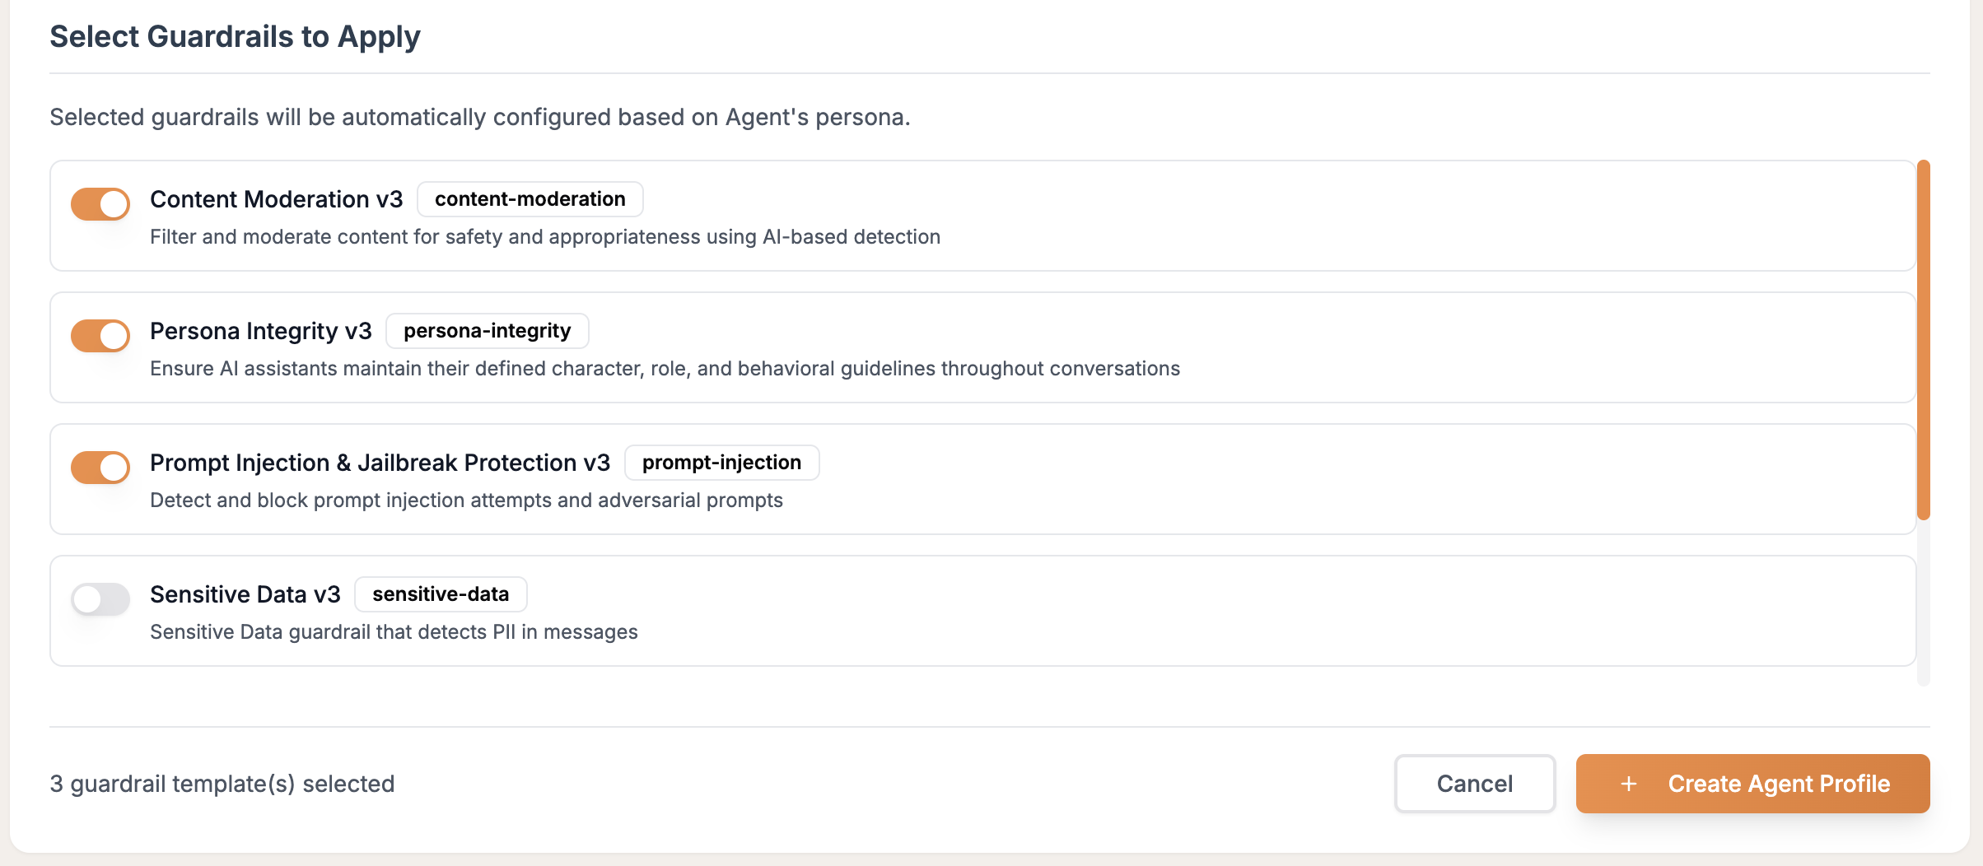Viewport: 1983px width, 866px height.
Task: Click the Create Agent Profile button label
Action: coord(1779,784)
